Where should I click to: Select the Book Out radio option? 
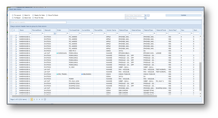tap(23, 18)
